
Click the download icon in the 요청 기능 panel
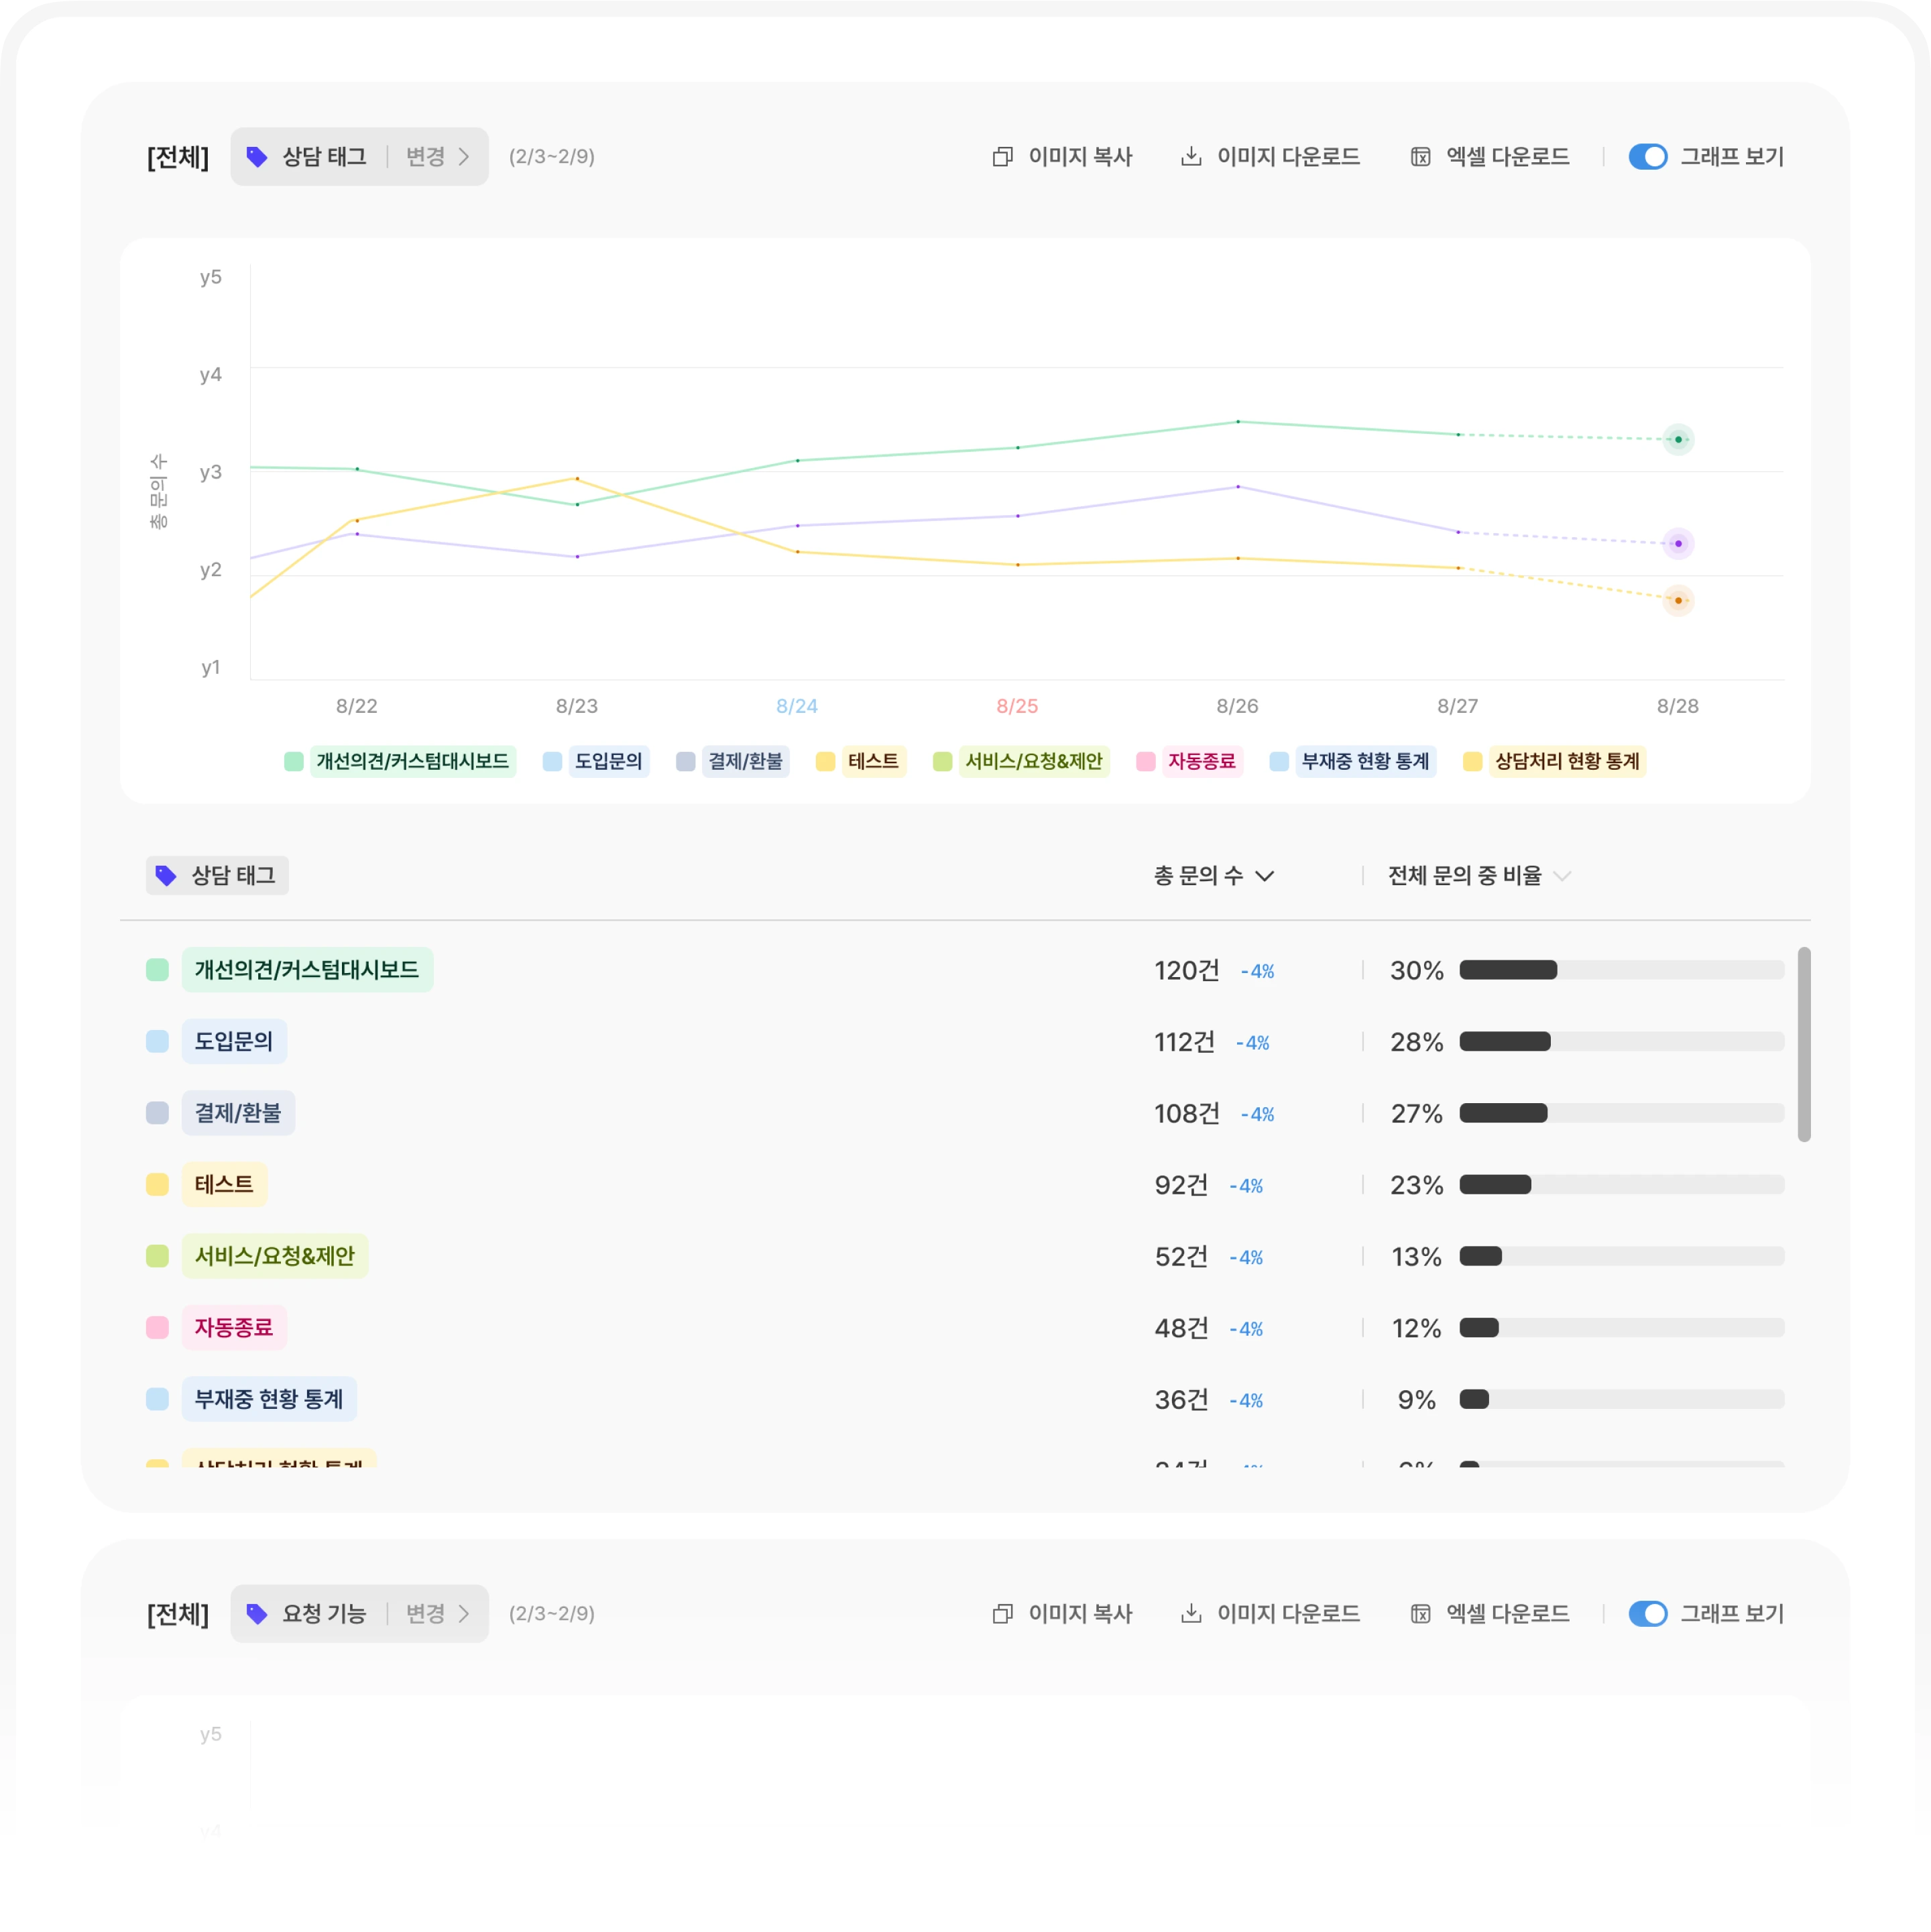tap(1190, 1614)
